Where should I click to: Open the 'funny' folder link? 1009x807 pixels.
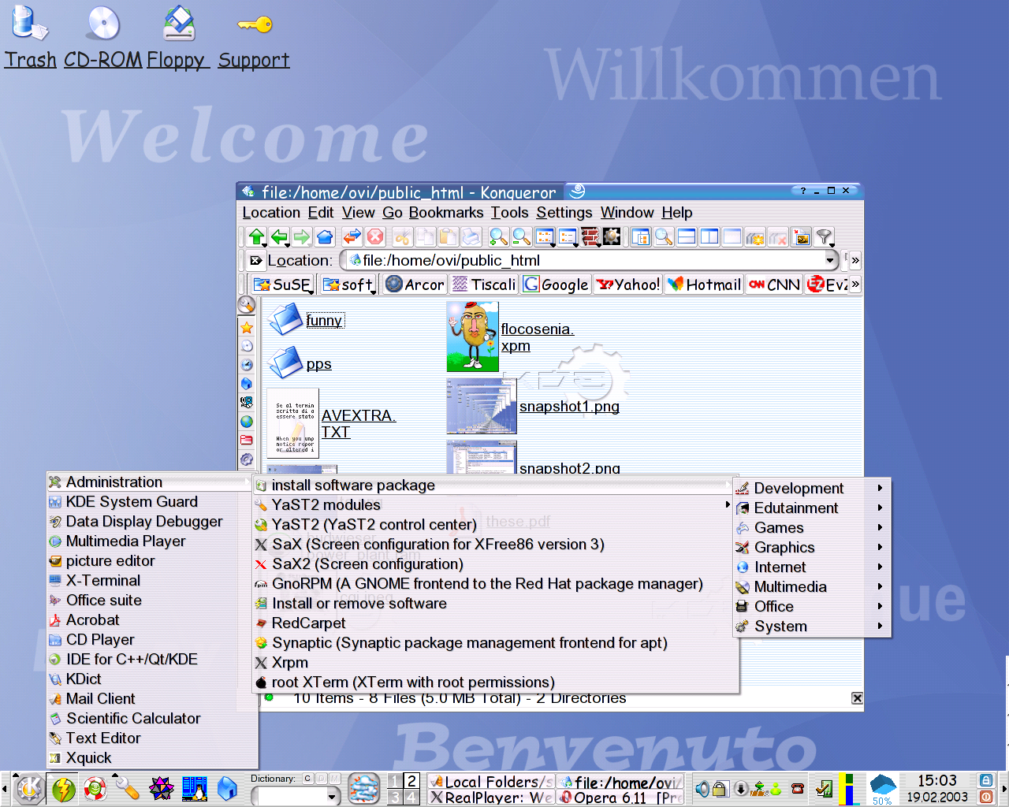tap(324, 320)
